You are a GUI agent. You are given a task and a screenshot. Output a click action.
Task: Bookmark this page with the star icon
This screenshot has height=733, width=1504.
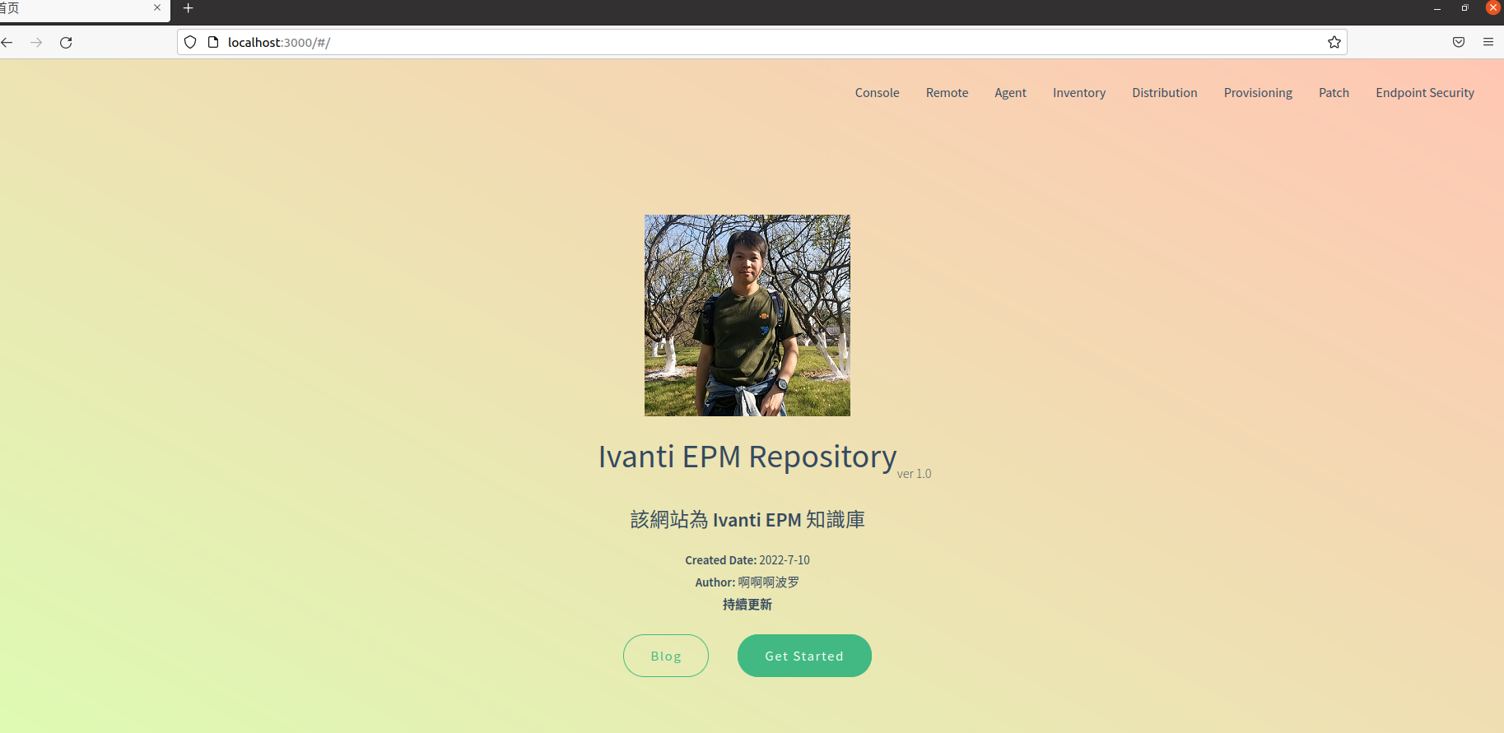pyautogui.click(x=1334, y=42)
